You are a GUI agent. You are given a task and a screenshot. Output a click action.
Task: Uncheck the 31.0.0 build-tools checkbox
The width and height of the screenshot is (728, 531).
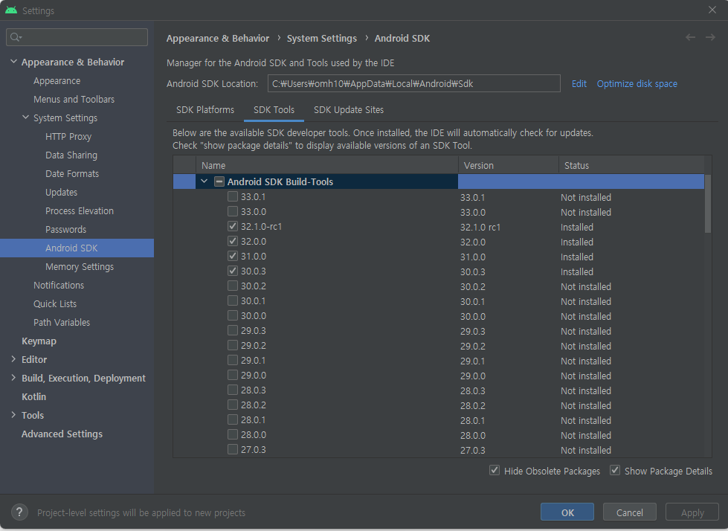point(233,257)
